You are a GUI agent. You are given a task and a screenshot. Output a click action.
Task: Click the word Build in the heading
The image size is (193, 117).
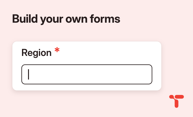[25, 19]
